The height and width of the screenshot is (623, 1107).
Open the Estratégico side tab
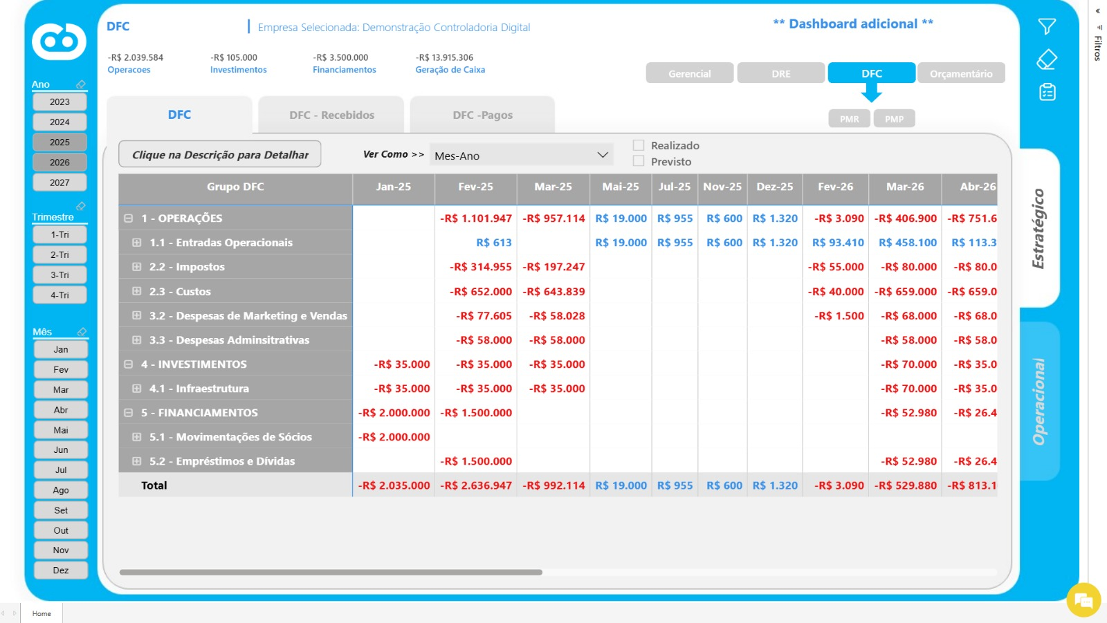pyautogui.click(x=1039, y=228)
